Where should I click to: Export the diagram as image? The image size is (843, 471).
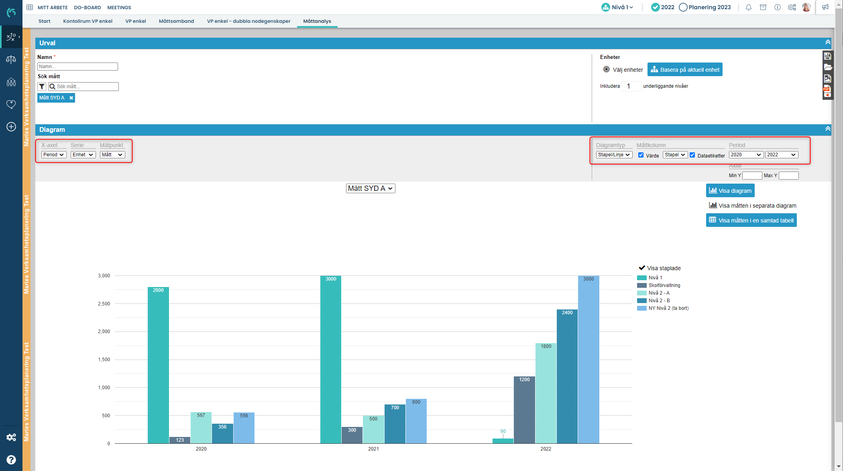[x=828, y=79]
